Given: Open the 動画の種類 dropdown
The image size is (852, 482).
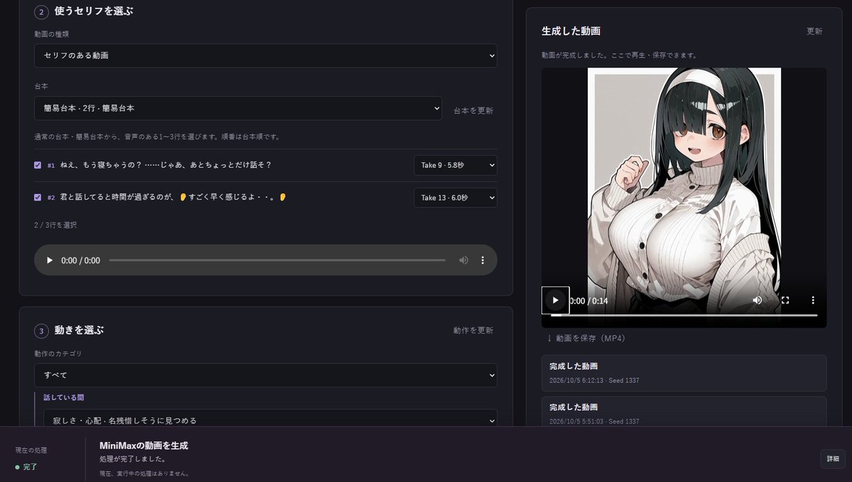Looking at the screenshot, I should coord(266,55).
